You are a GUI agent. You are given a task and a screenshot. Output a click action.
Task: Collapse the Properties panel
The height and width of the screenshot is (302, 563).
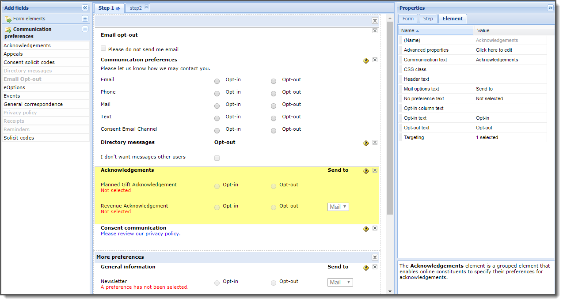click(x=550, y=8)
